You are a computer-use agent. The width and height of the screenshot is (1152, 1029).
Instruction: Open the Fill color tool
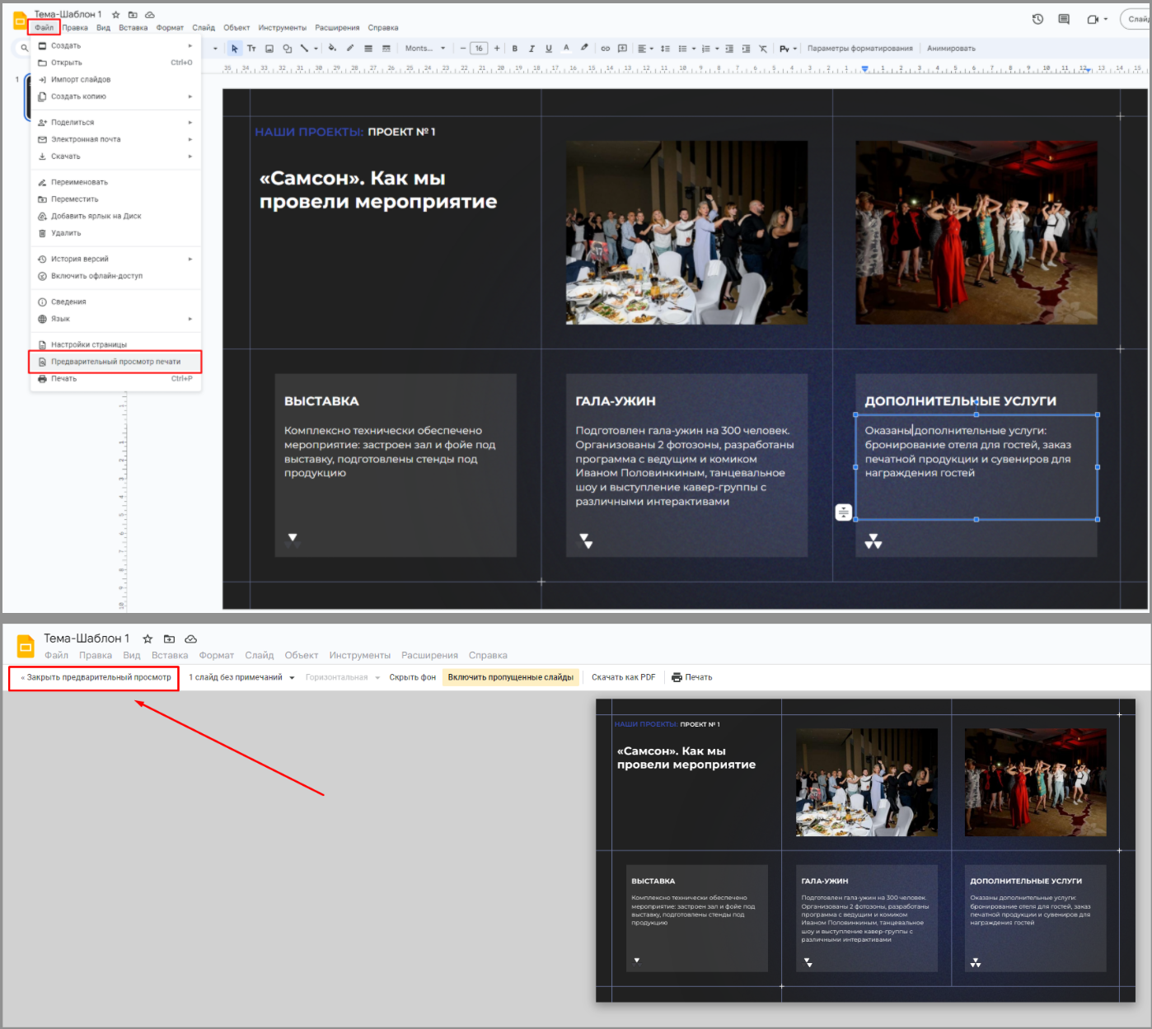tap(332, 48)
